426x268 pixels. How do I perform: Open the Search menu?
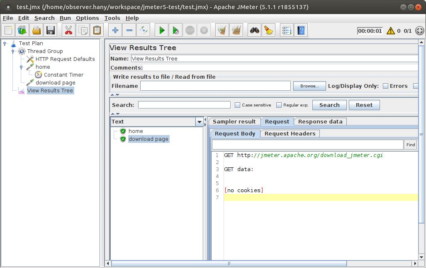[x=44, y=18]
